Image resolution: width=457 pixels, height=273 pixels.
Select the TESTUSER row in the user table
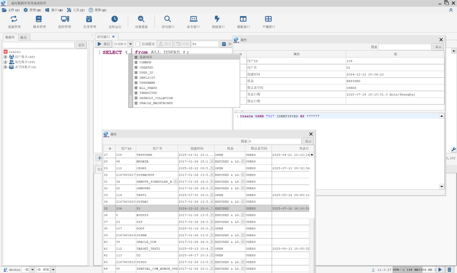[206, 155]
